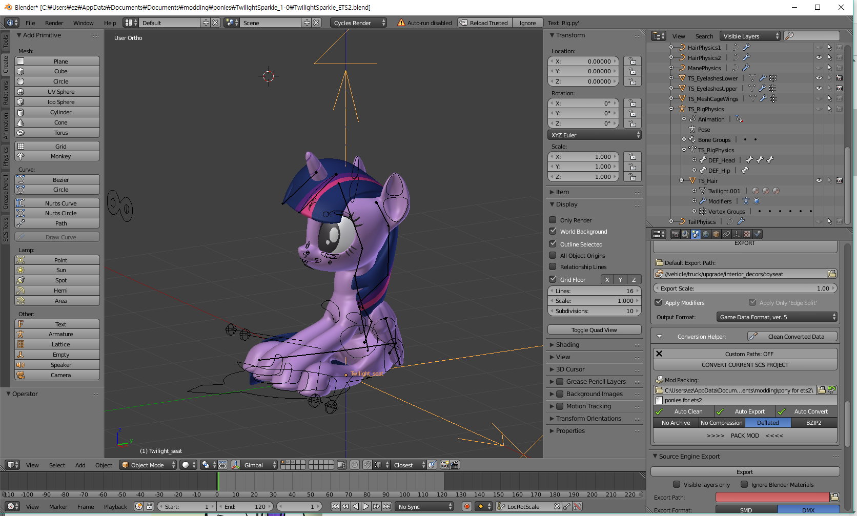Open the Cycles Render engine dropdown

359,23
